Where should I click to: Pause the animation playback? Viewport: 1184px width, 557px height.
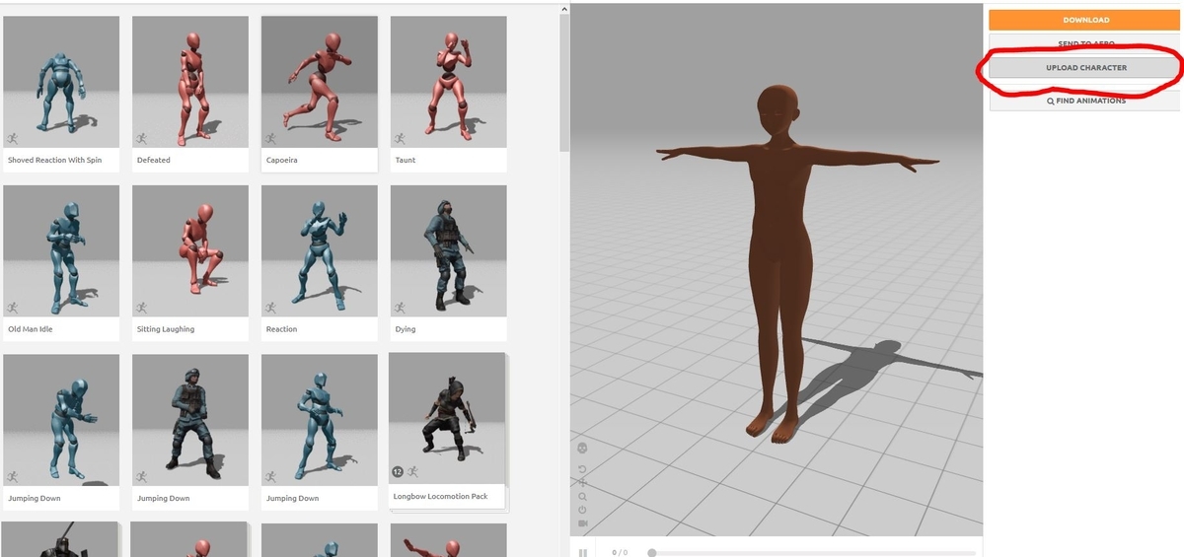(583, 553)
